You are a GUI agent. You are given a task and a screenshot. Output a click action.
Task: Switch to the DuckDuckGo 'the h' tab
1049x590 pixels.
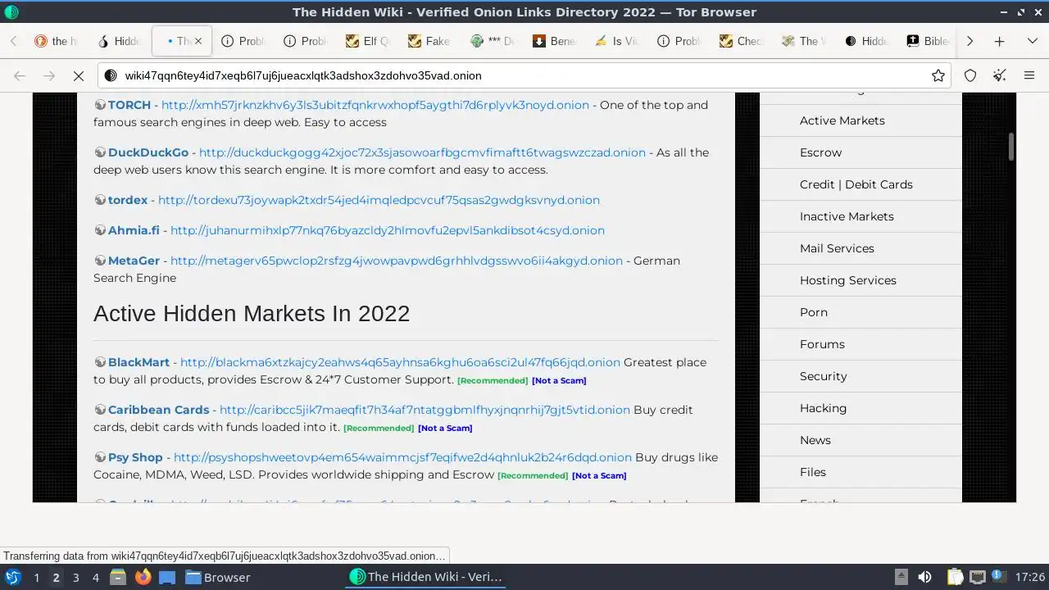tap(57, 41)
